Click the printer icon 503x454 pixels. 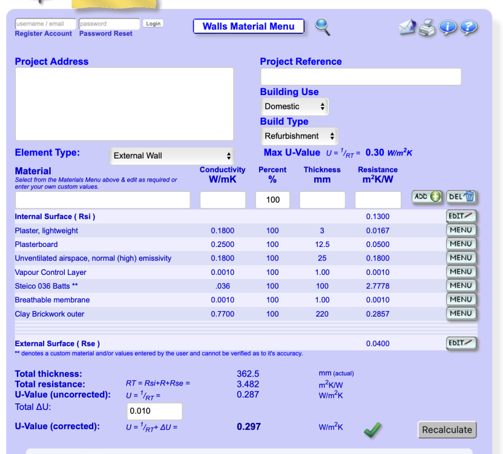tap(427, 28)
